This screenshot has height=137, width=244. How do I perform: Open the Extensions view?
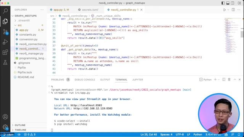(5, 52)
